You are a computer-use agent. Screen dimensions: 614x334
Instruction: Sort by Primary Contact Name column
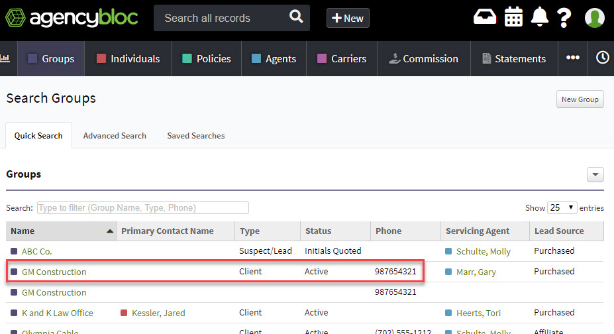176,231
